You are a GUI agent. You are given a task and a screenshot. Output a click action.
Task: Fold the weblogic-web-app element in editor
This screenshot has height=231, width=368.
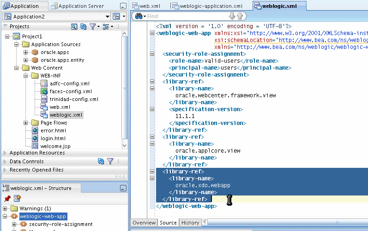coord(152,33)
